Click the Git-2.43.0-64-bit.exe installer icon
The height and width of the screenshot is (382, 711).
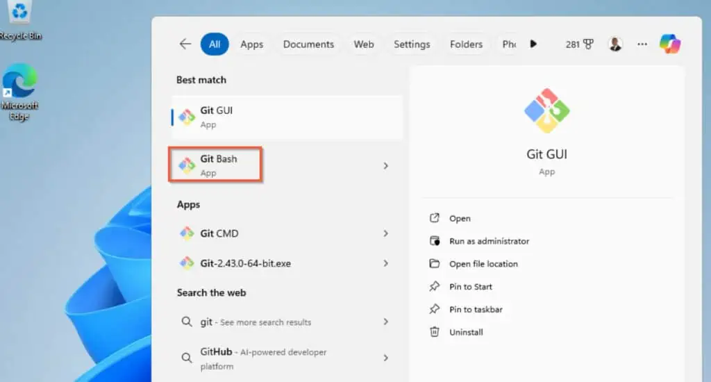pos(186,263)
